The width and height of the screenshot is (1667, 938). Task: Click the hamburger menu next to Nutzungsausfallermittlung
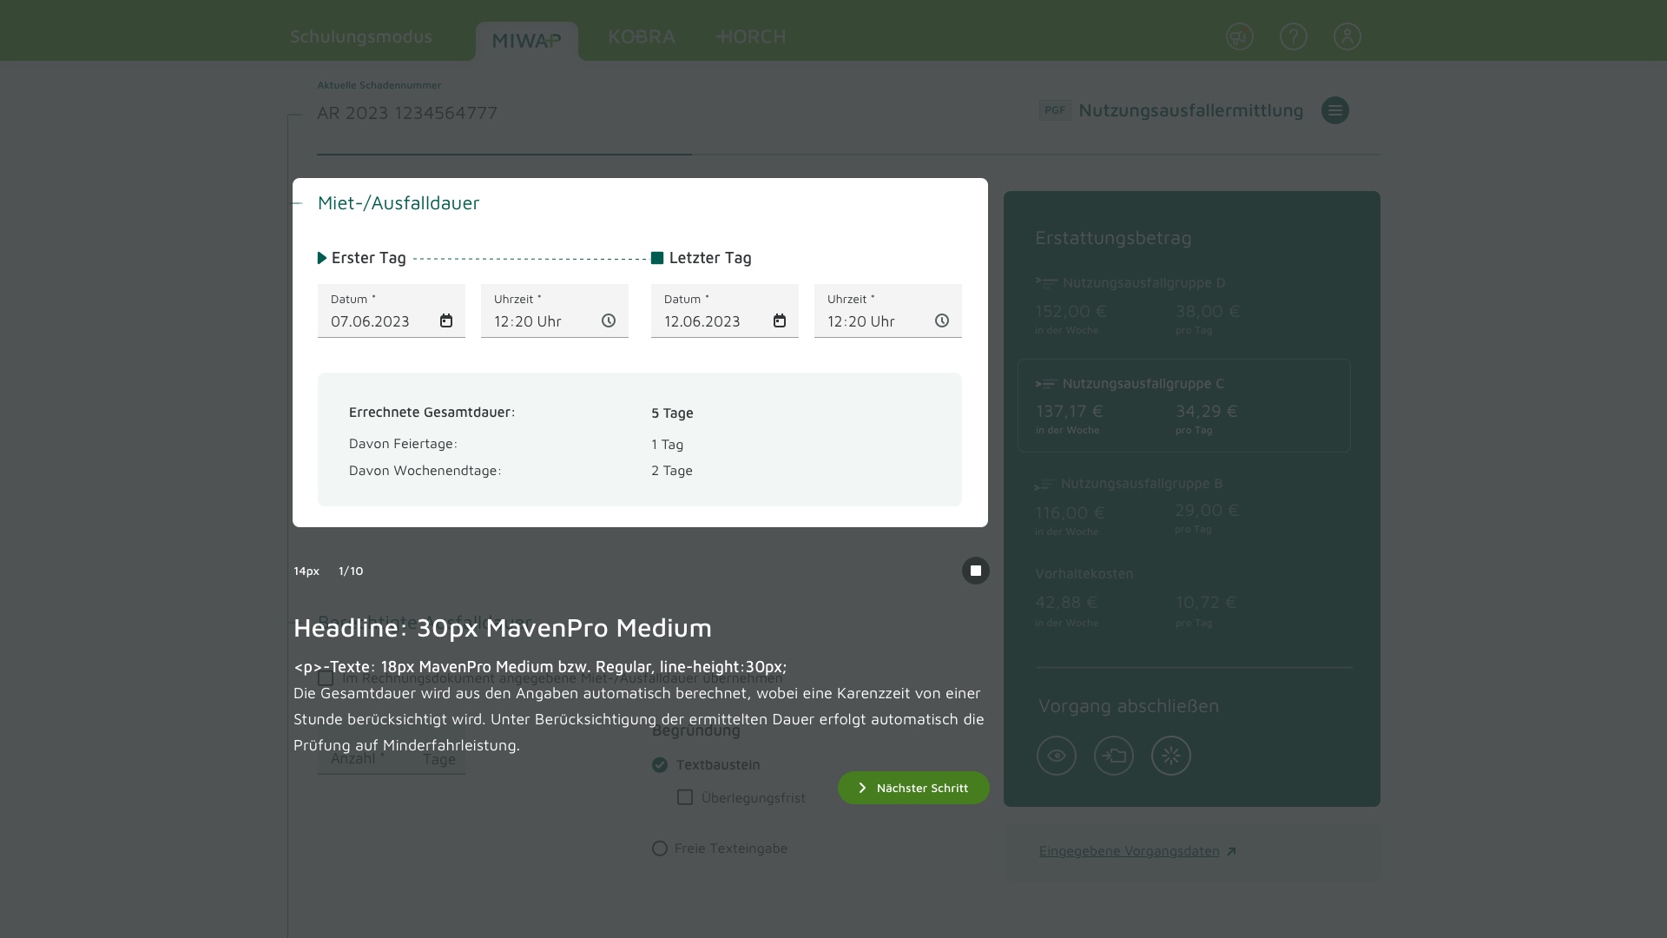click(1334, 110)
